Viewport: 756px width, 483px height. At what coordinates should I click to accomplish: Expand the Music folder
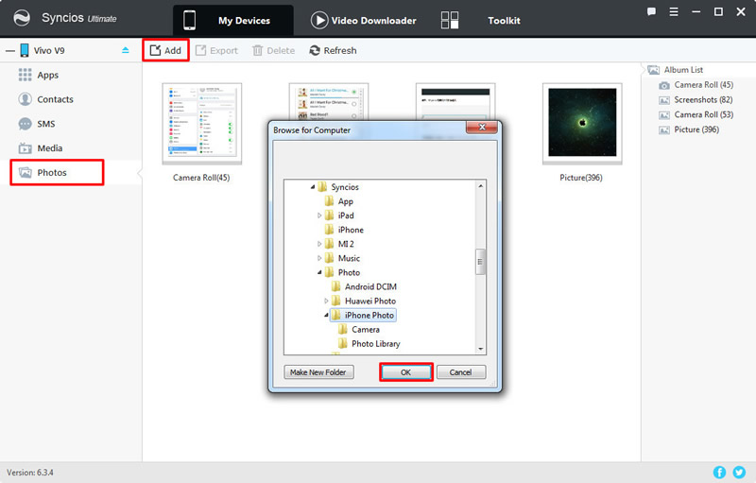click(319, 258)
